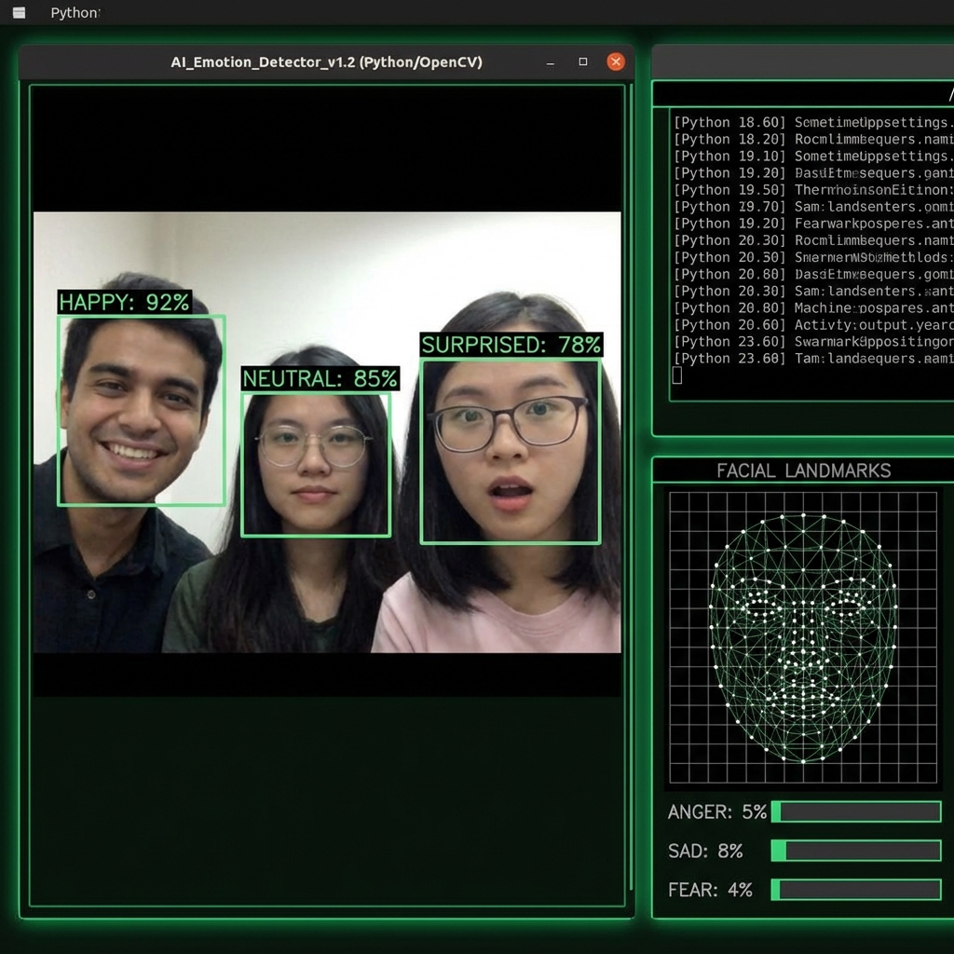Image resolution: width=954 pixels, height=954 pixels.
Task: Select the Activty:output log line
Action: pyautogui.click(x=813, y=325)
